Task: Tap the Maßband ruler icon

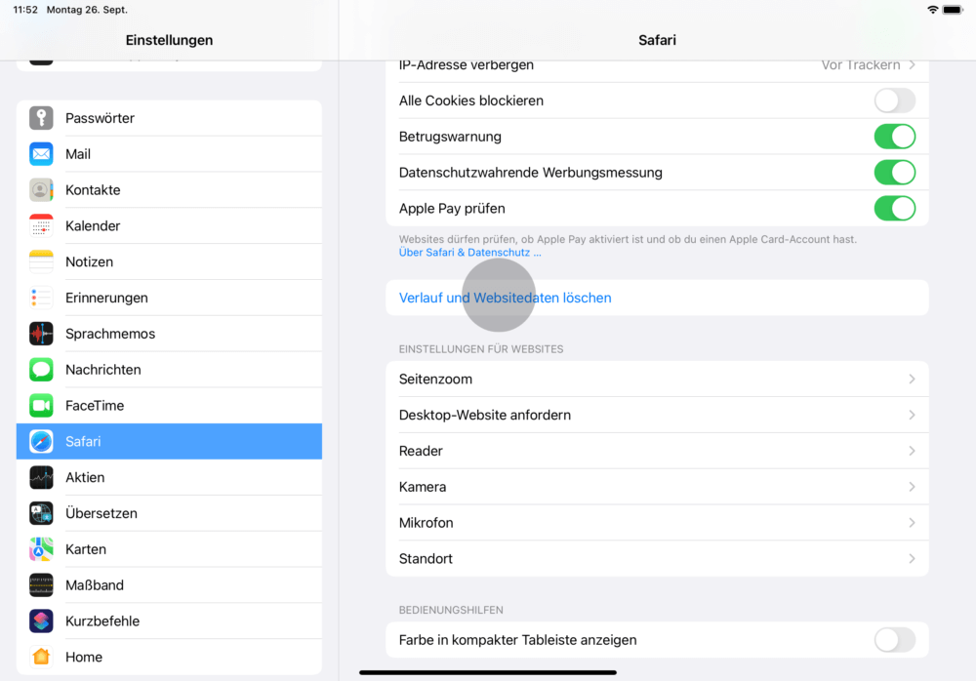Action: tap(41, 585)
